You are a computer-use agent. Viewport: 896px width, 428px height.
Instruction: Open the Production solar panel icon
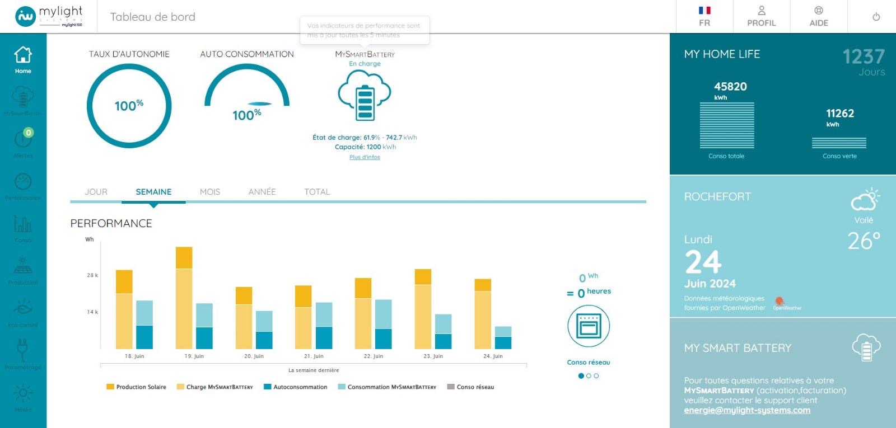click(23, 270)
